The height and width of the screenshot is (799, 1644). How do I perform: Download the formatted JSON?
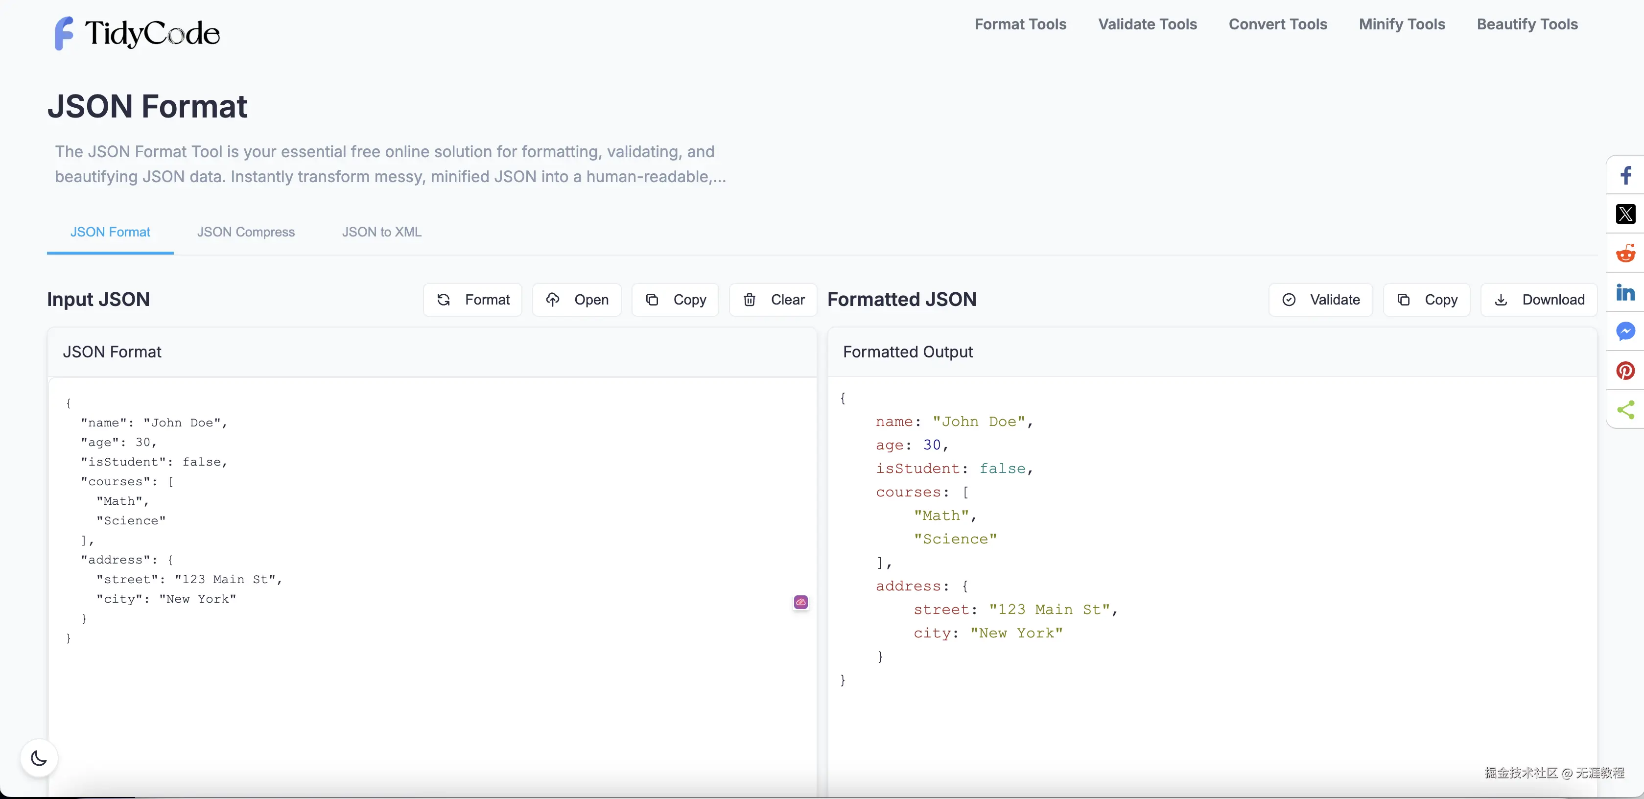point(1539,300)
